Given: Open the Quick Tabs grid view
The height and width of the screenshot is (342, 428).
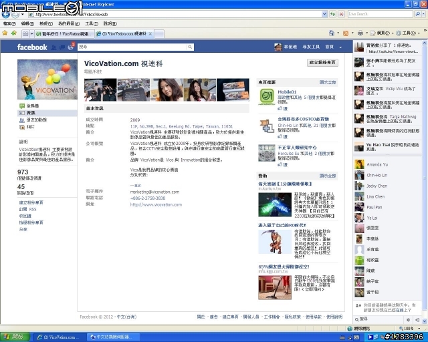Looking at the screenshot, I should click(x=25, y=34).
